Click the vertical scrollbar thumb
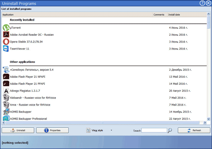Screen dimensions: 212x149 209,22
